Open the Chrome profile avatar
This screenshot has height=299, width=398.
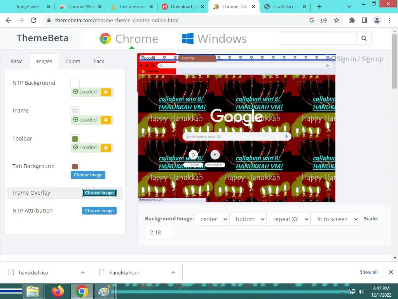click(377, 20)
